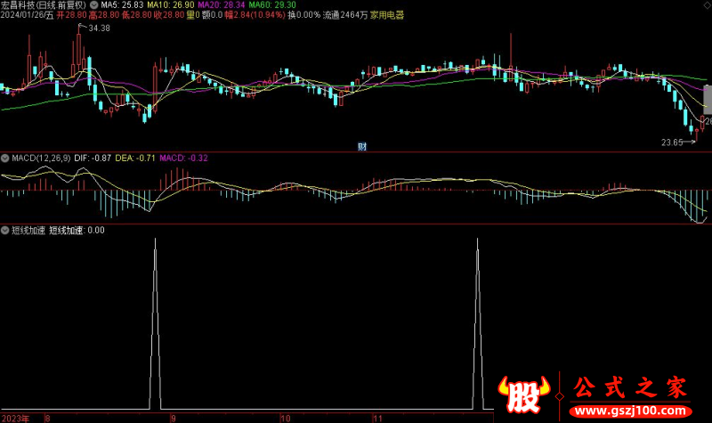Click the MA20: 28.34 value

click(221, 5)
